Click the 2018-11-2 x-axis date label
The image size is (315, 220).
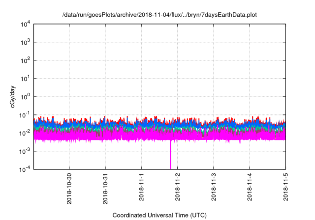click(177, 187)
